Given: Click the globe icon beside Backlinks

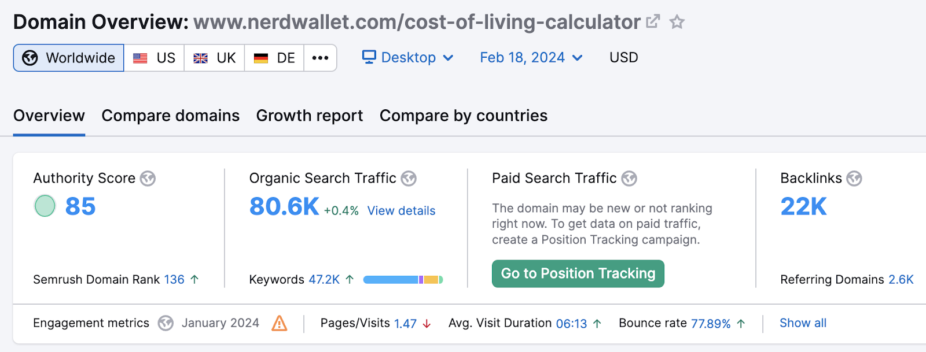Looking at the screenshot, I should pos(852,179).
